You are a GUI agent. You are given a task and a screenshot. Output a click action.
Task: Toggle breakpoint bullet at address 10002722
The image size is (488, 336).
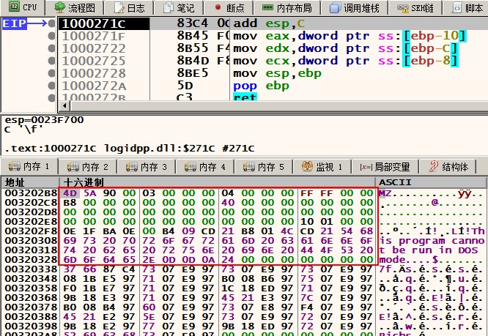pyautogui.click(x=53, y=48)
